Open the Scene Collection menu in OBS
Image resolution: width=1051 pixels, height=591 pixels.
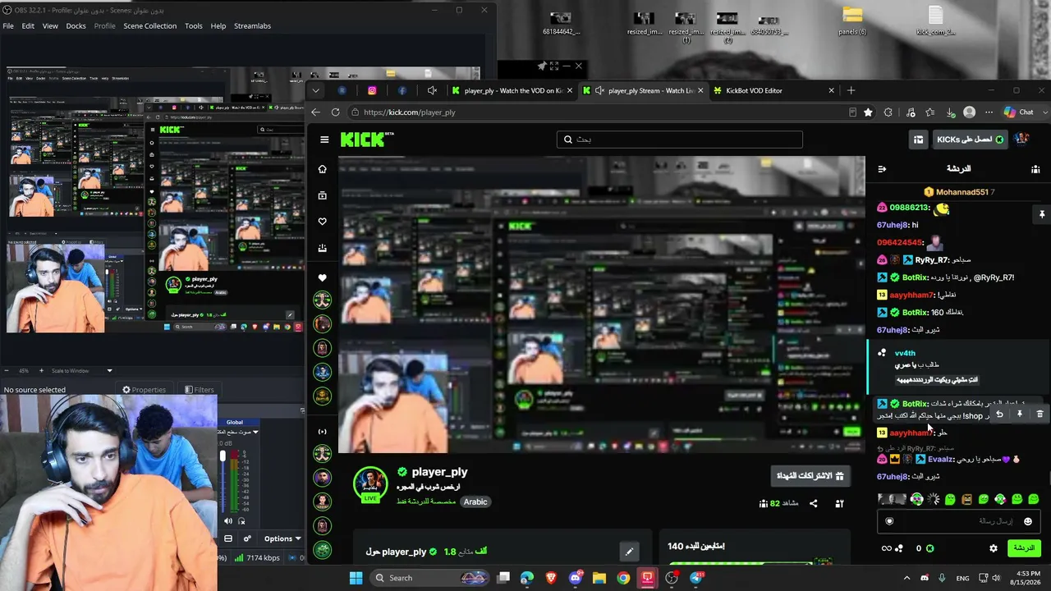coord(149,26)
